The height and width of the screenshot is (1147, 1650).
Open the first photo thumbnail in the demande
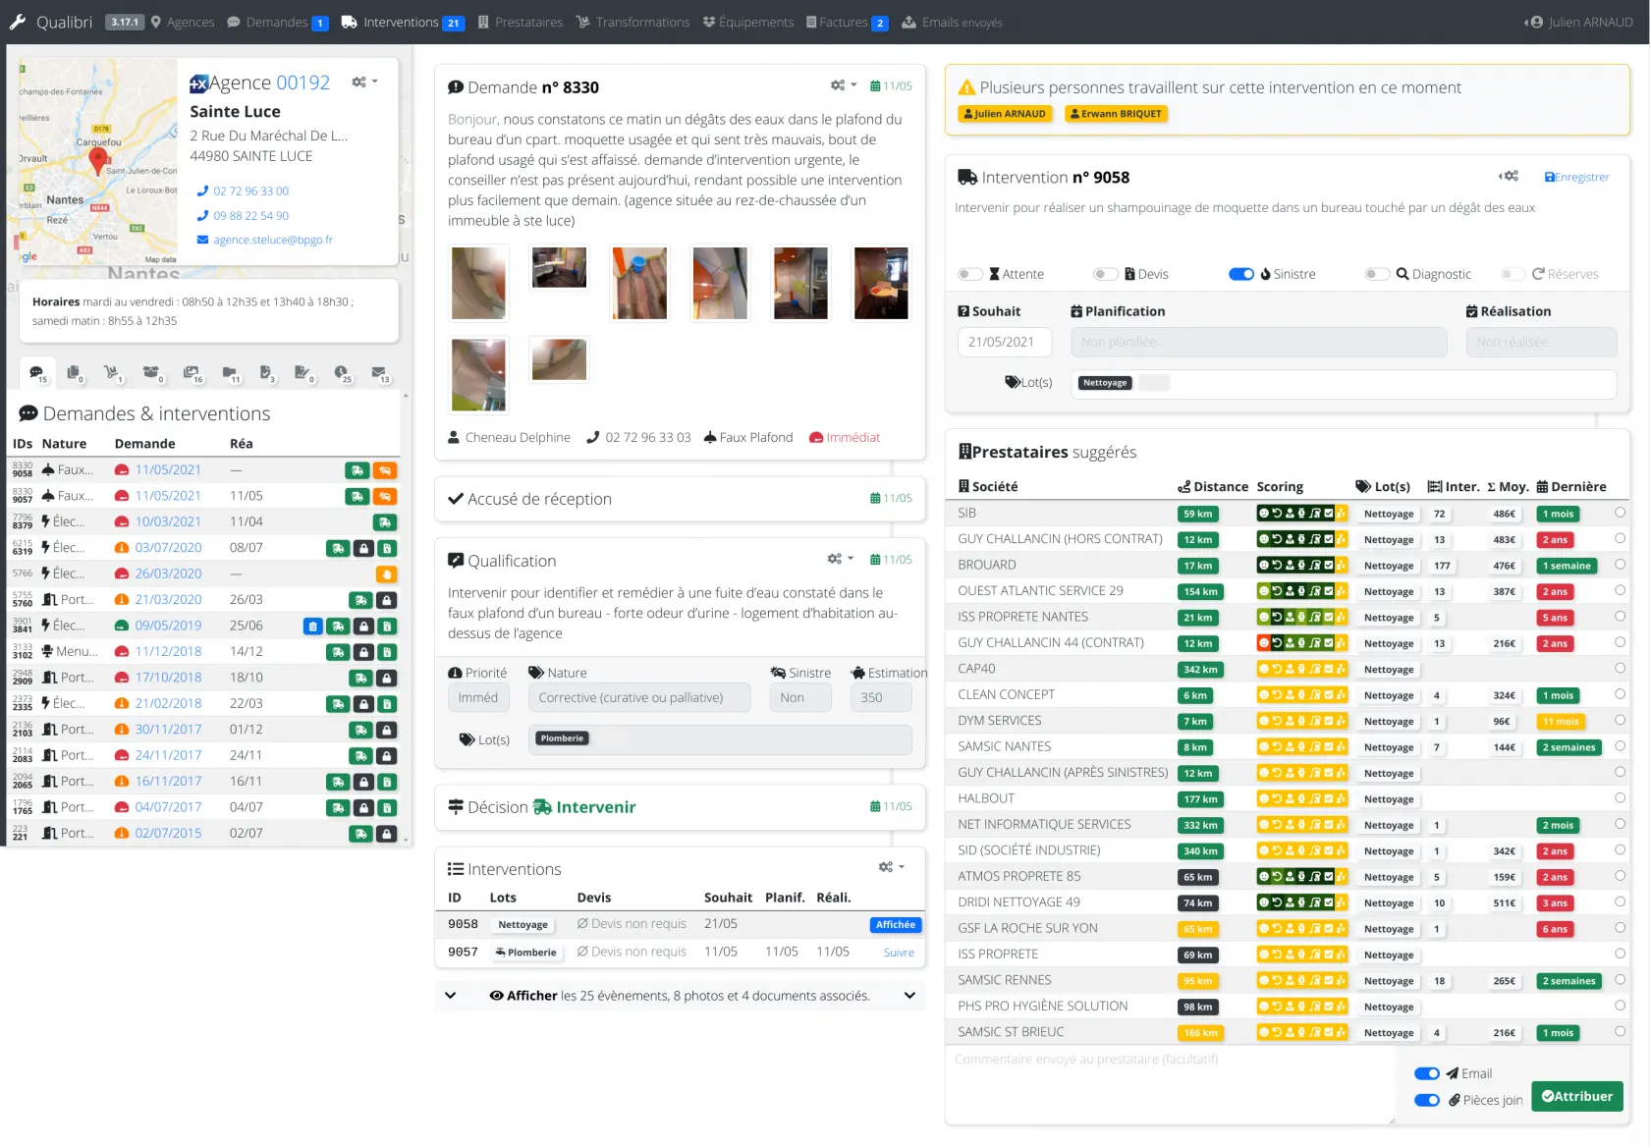479,283
